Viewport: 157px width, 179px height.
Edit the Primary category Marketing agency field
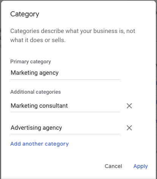[65, 73]
